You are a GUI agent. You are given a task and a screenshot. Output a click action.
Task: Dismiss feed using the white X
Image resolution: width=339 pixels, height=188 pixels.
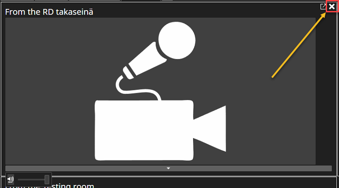click(x=332, y=7)
